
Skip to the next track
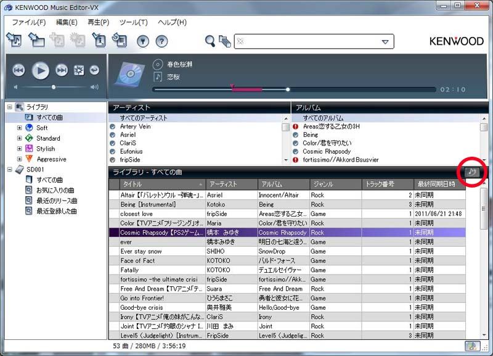[62, 70]
